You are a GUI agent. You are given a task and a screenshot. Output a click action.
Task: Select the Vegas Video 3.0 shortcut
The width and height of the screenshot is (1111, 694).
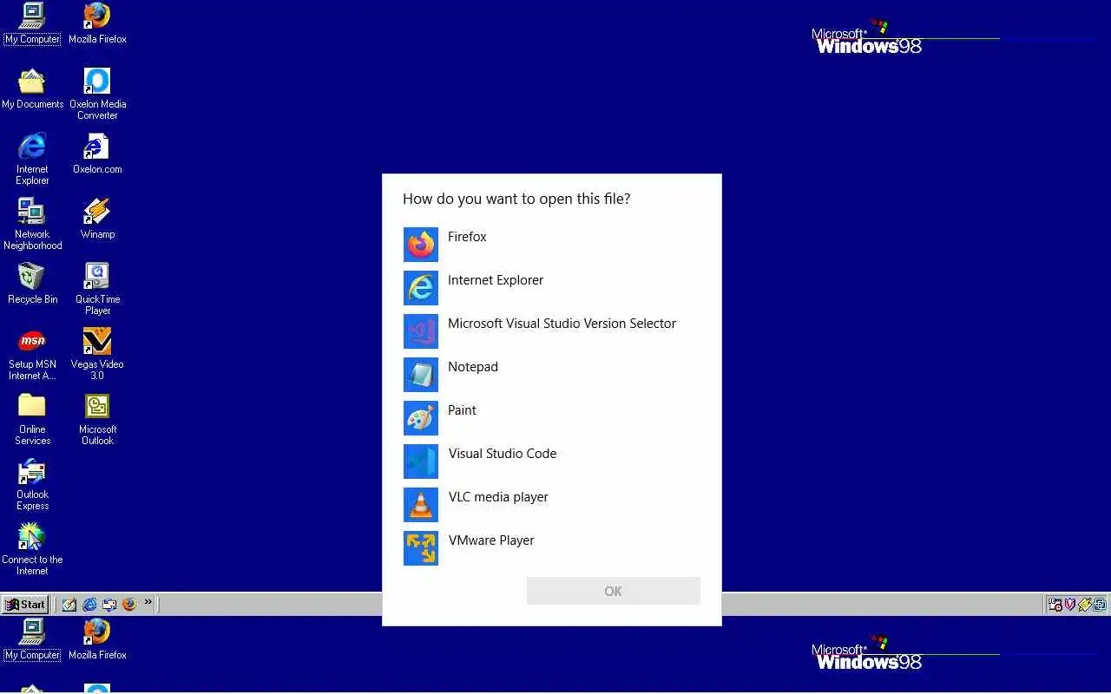coord(97,354)
